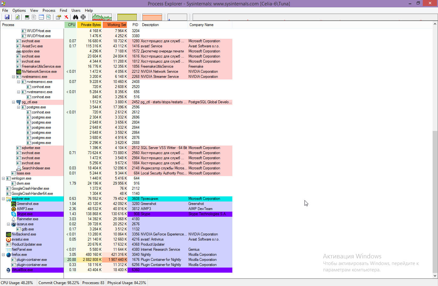Click the vertical scrollbar thumb
The height and width of the screenshot is (286, 438).
pos(435,201)
